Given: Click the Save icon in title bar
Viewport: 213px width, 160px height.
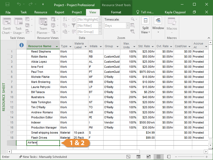Looking at the screenshot, I should [7, 5].
